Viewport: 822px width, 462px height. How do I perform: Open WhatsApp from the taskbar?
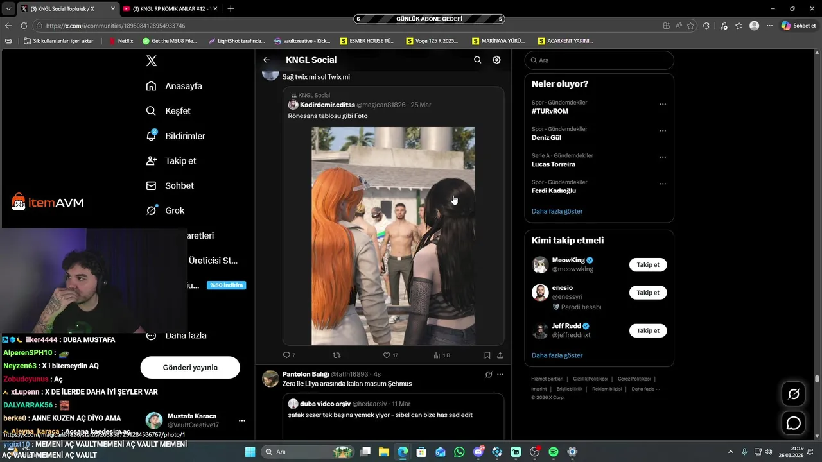(459, 452)
